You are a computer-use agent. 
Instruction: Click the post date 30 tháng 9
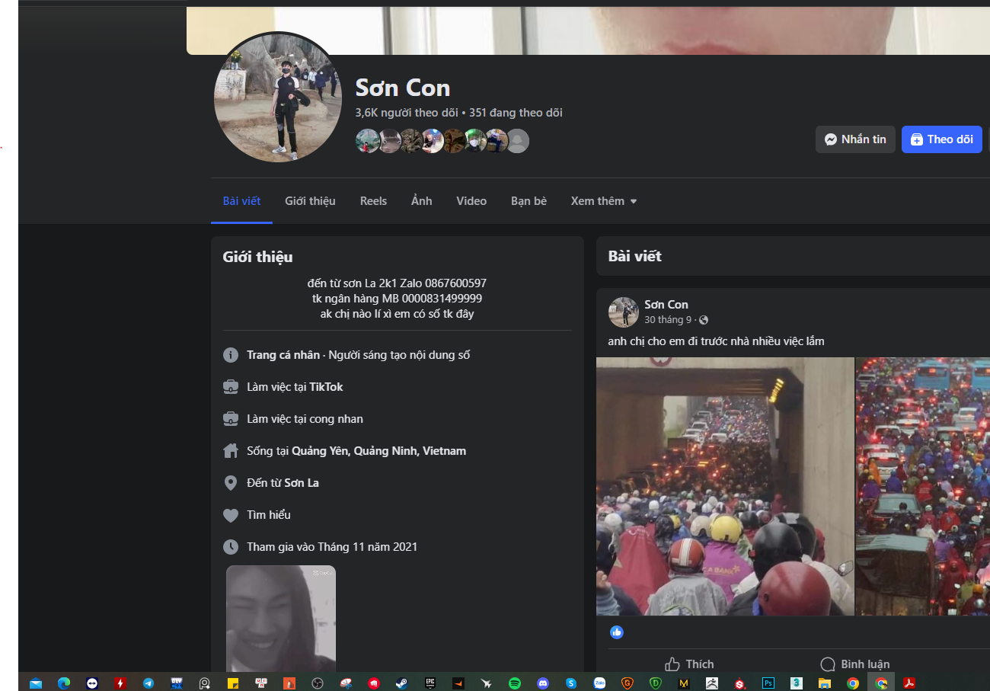point(668,320)
